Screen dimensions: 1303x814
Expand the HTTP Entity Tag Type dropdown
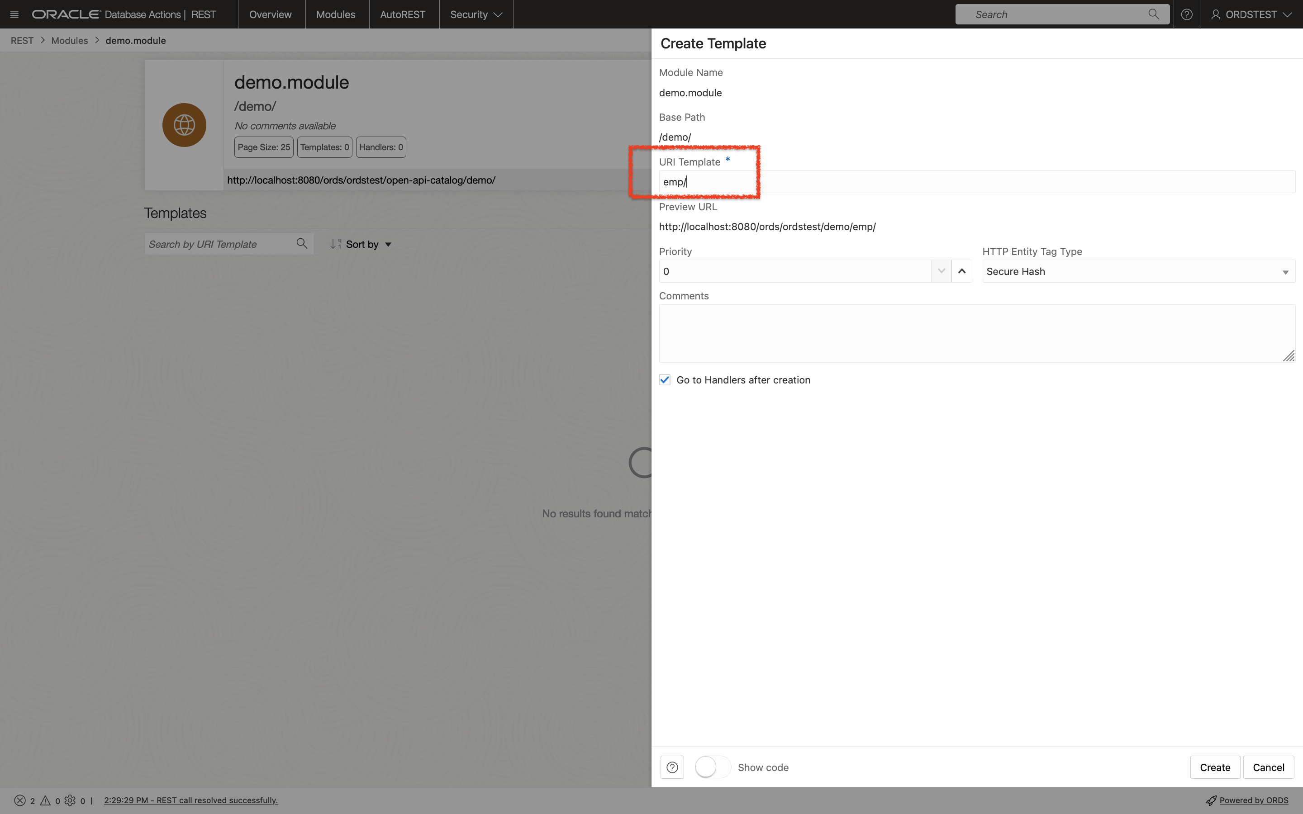tap(1286, 271)
